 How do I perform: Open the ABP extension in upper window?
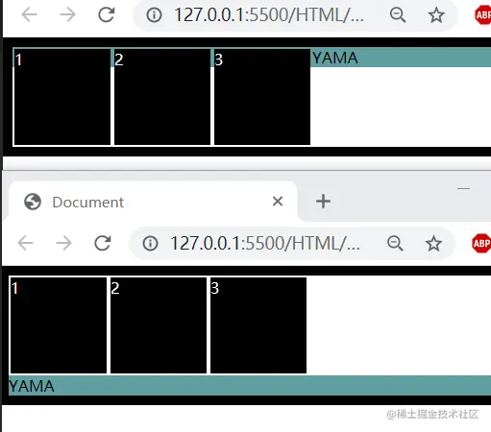tap(482, 14)
